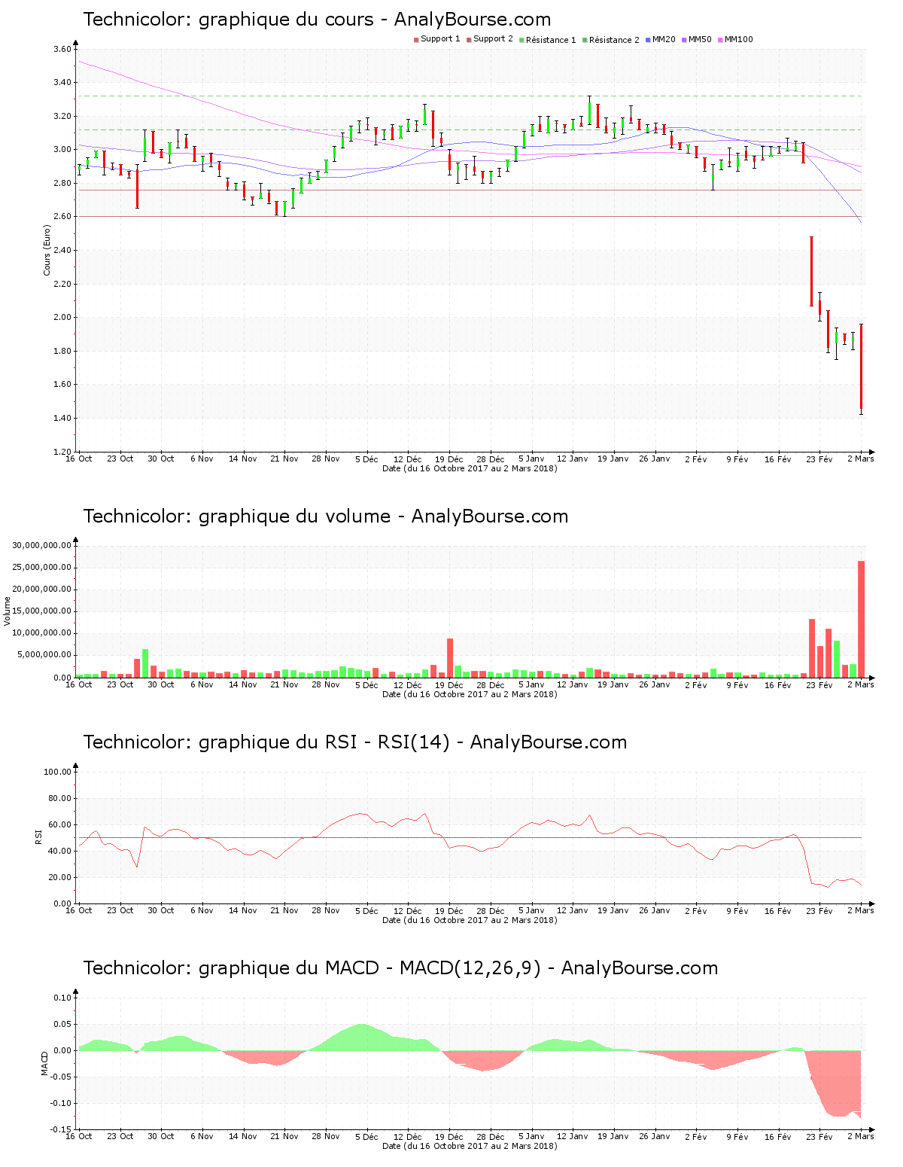
Task: Click the 2.60 price axis value
Action: [x=62, y=217]
